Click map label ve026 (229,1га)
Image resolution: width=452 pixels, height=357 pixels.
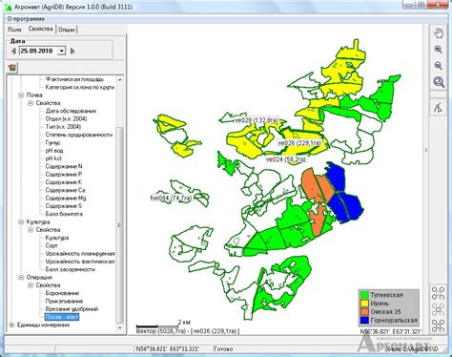[x=299, y=143]
